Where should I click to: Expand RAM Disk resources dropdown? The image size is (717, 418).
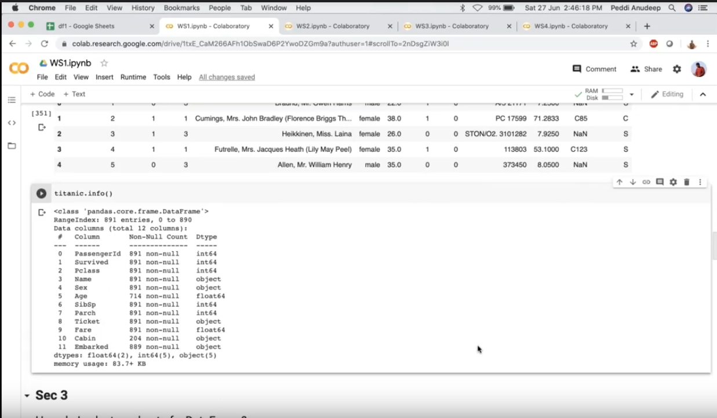pos(632,94)
